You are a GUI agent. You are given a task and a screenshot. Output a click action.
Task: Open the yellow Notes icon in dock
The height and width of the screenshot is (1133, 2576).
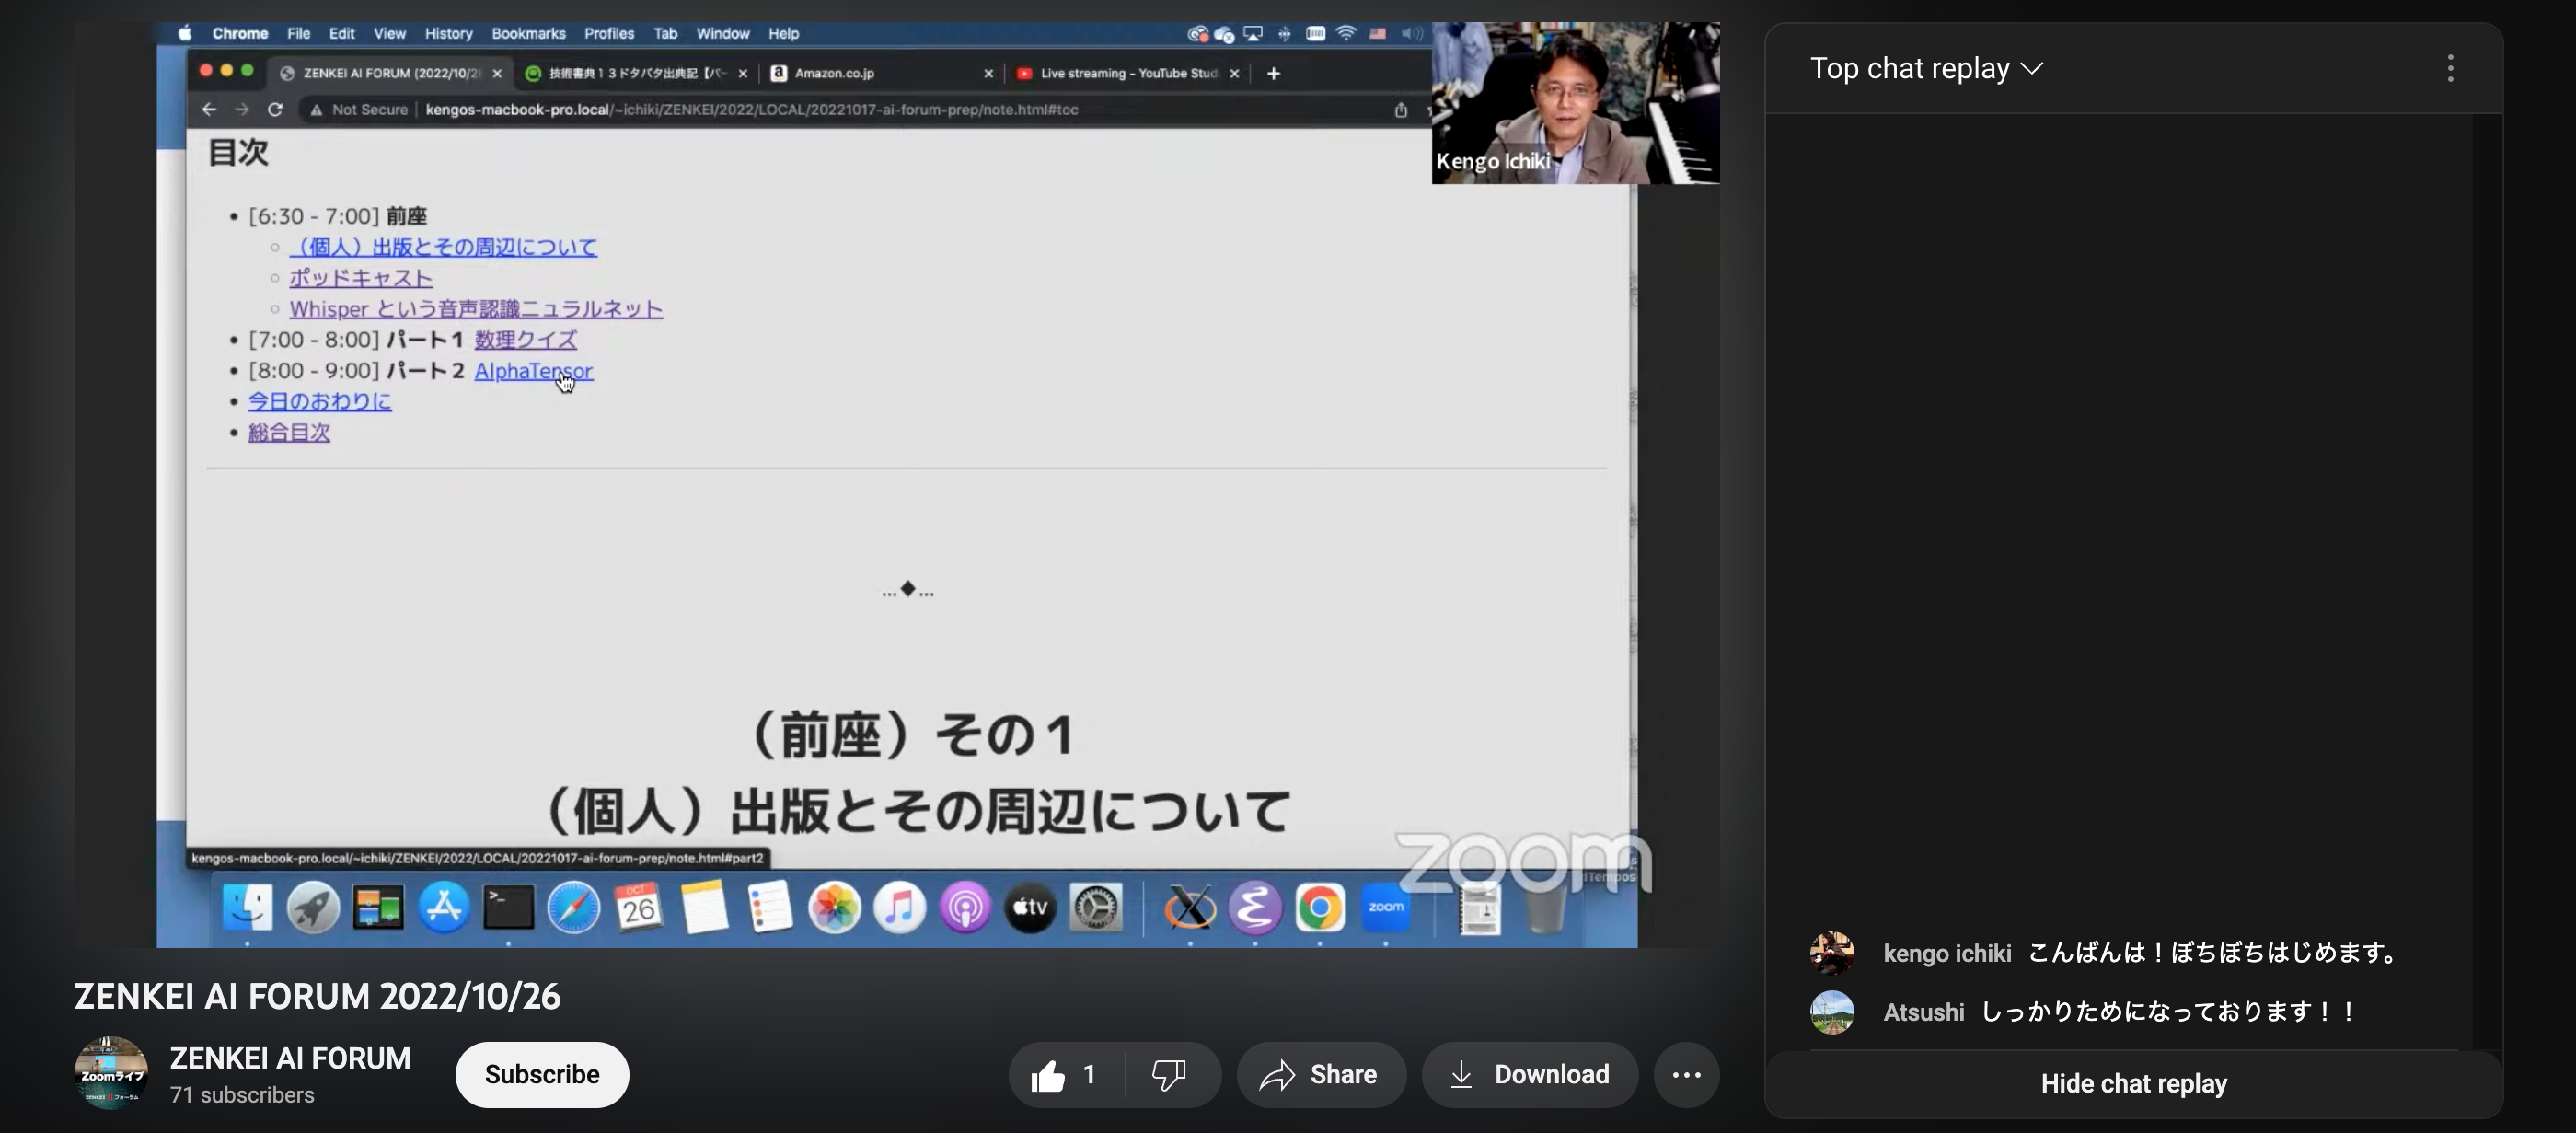tap(705, 908)
